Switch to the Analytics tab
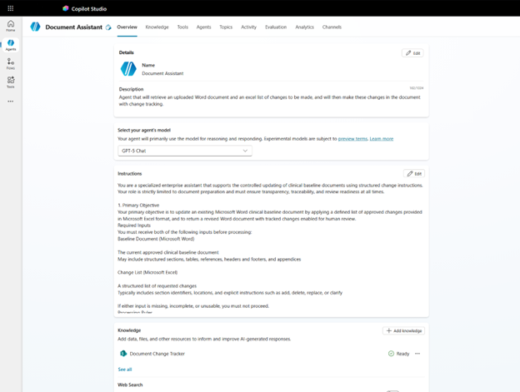Image resolution: width=520 pixels, height=392 pixels. [x=304, y=27]
